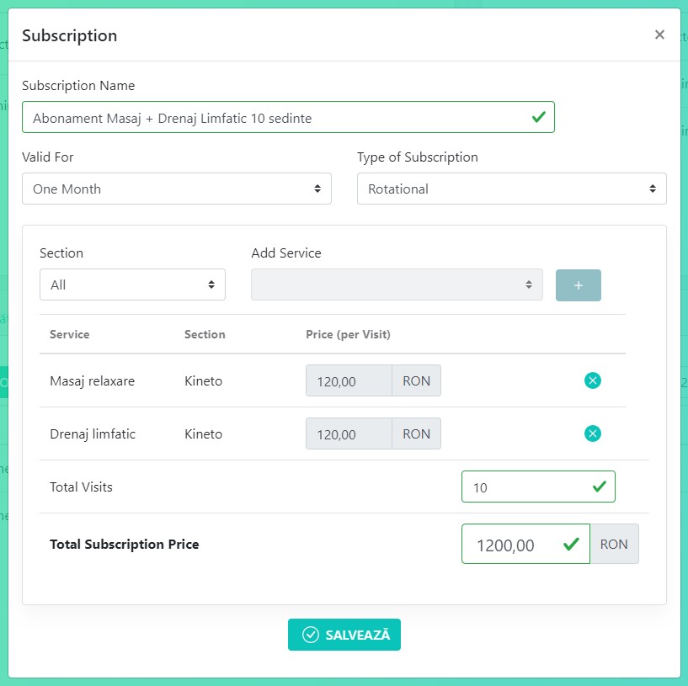Save the subscription with Salvează
Viewport: 688px width, 686px height.
(x=344, y=635)
